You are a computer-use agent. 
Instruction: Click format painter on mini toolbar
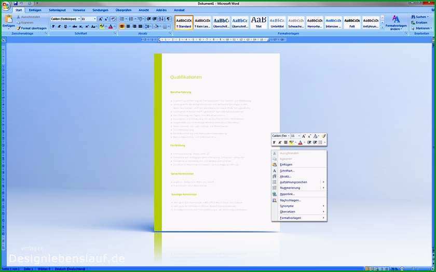(324, 136)
